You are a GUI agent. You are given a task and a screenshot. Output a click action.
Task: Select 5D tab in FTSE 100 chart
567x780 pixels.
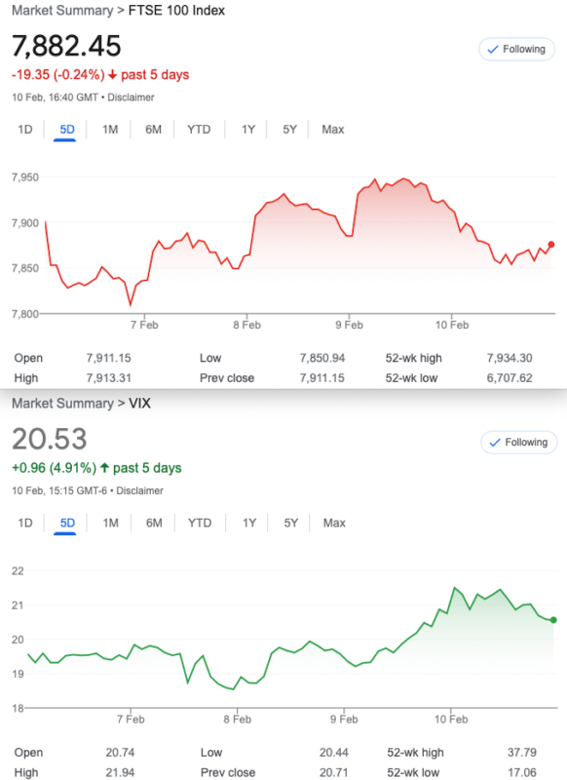(67, 130)
